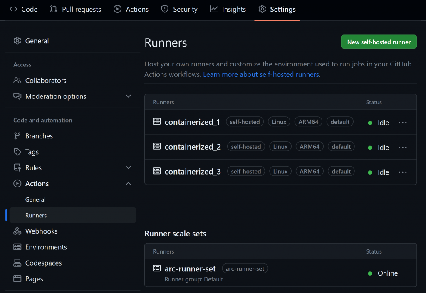The width and height of the screenshot is (426, 293).
Task: Click Linux label on containerized_2
Action: pyautogui.click(x=280, y=146)
